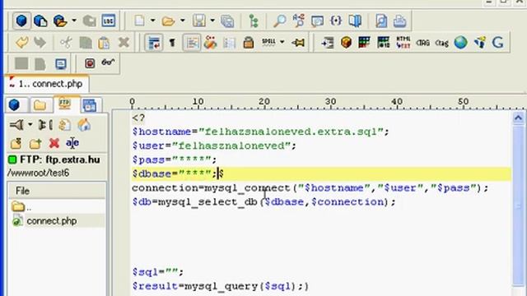Rename file with the a|e icon
Viewport: 527px width, 296px height.
[x=72, y=143]
